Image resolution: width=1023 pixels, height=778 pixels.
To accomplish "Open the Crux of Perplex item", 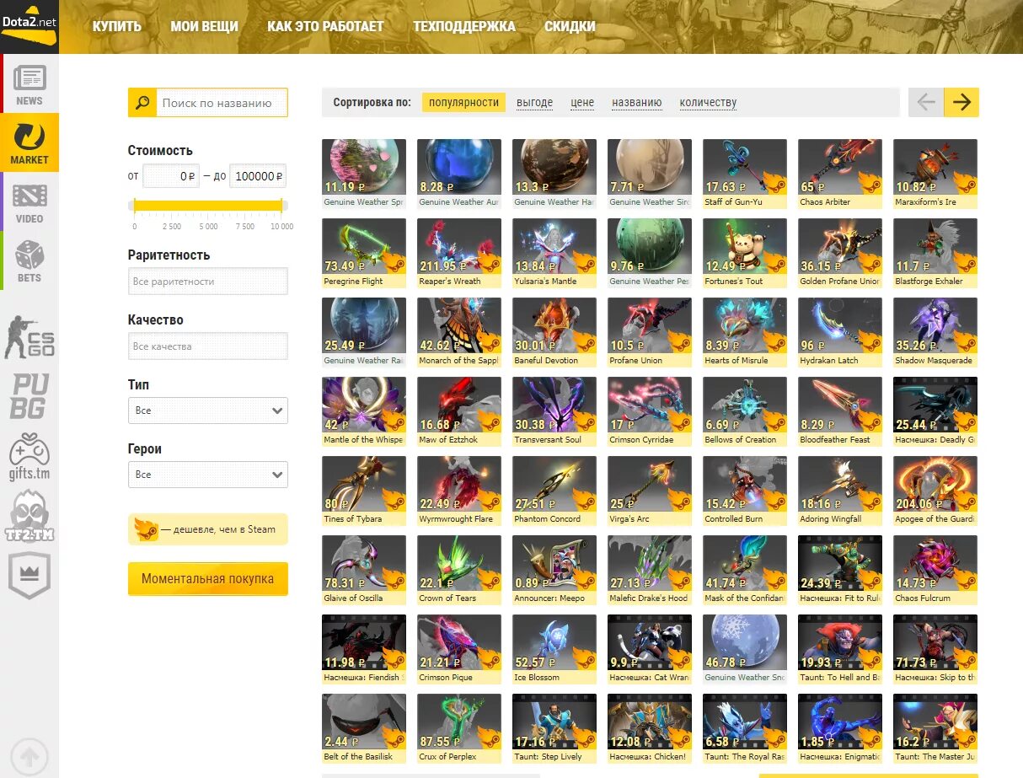I will [459, 728].
